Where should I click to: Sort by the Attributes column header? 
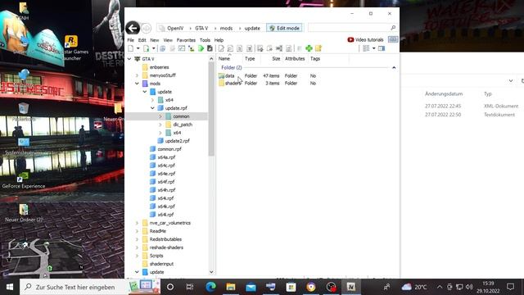pos(295,58)
